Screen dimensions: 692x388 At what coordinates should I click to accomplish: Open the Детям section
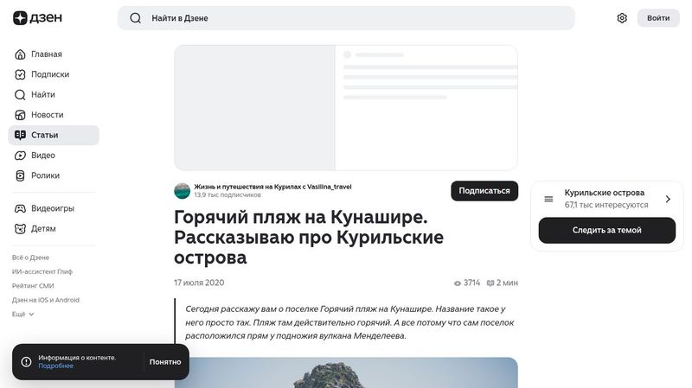[54, 229]
